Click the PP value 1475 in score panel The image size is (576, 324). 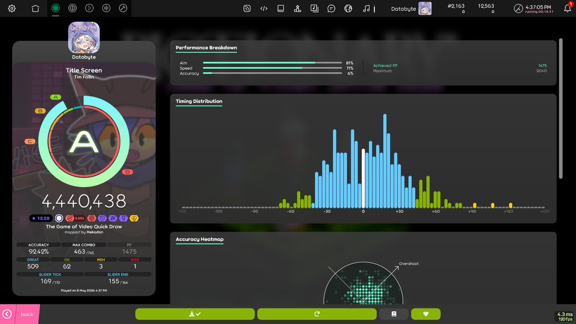click(x=129, y=252)
